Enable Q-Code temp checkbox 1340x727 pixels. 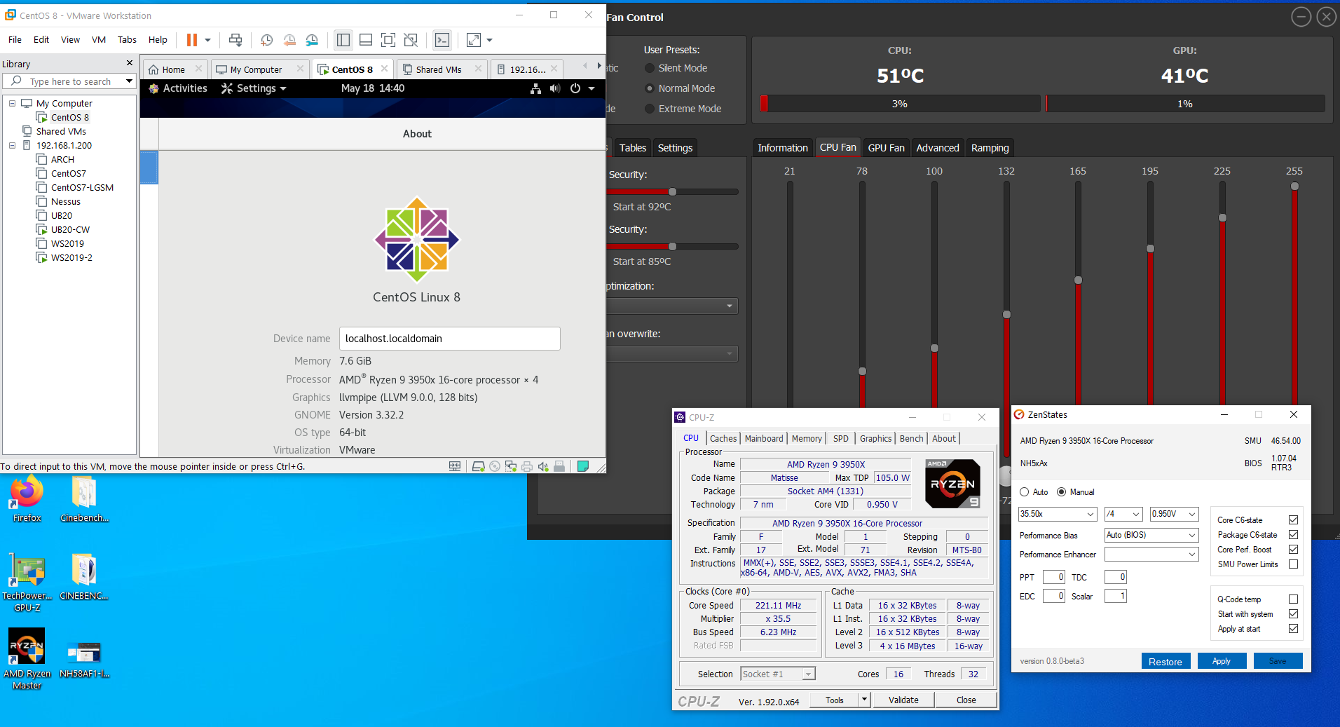point(1293,599)
